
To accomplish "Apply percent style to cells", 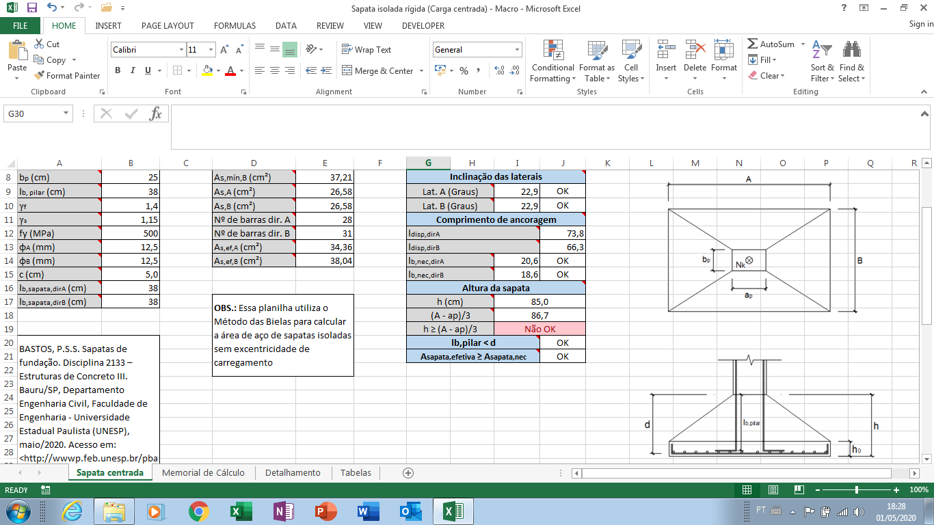I will (x=464, y=70).
